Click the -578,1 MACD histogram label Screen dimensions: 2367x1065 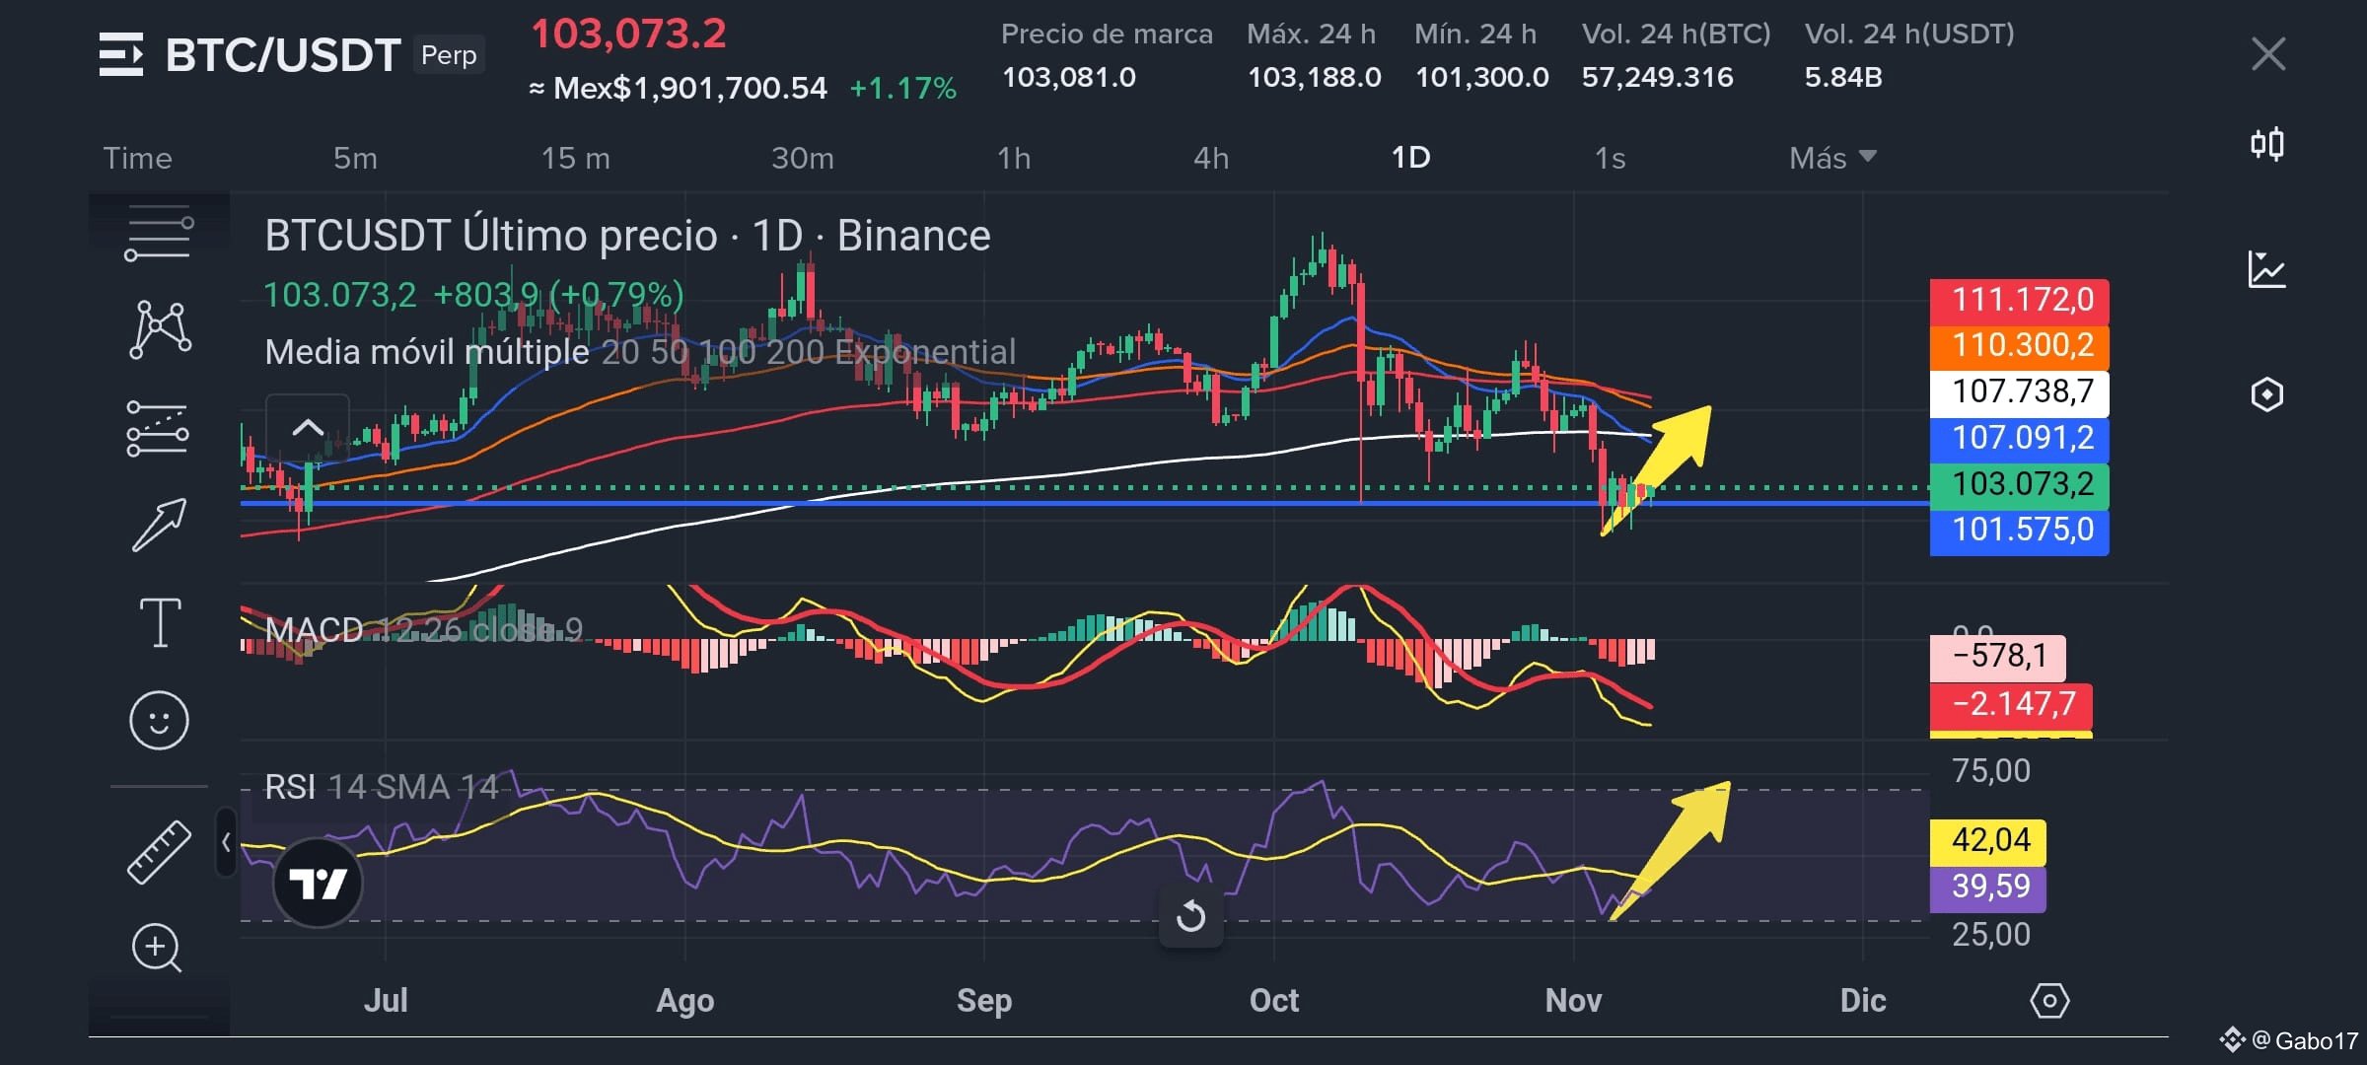1997,657
